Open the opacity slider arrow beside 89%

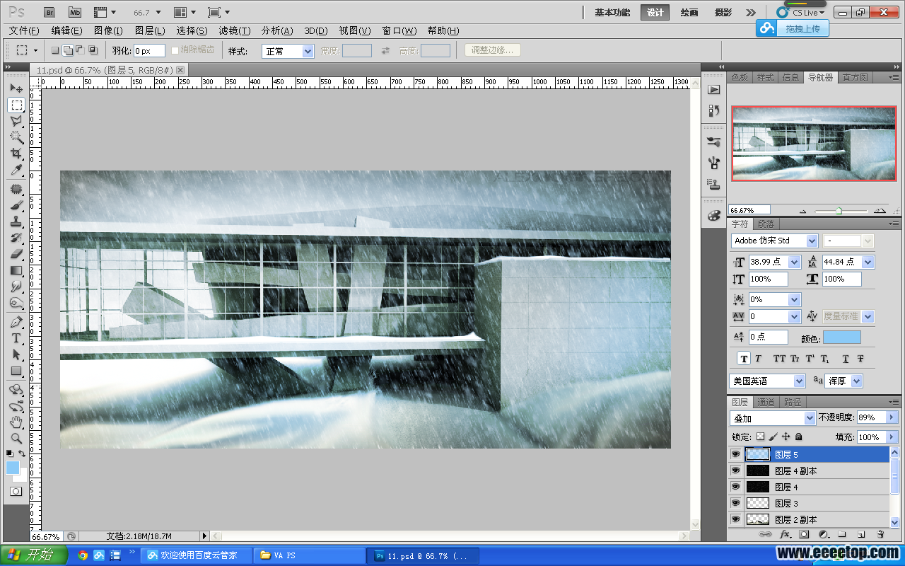[x=892, y=417]
